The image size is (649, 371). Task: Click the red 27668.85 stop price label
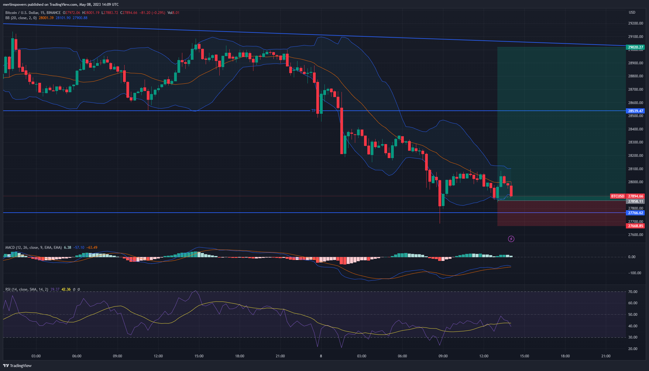(x=635, y=226)
